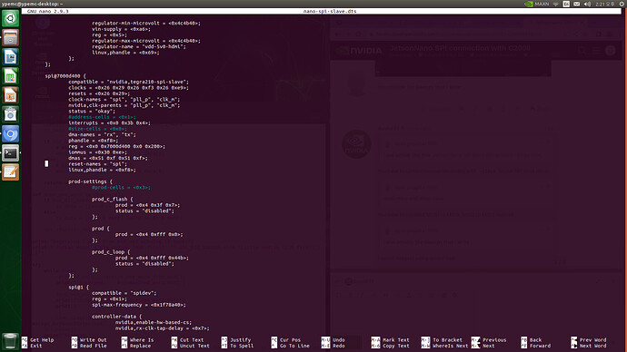
Task: Place cursor on regulator-name "vdd-5v0-hdmi" line
Action: tap(138, 46)
